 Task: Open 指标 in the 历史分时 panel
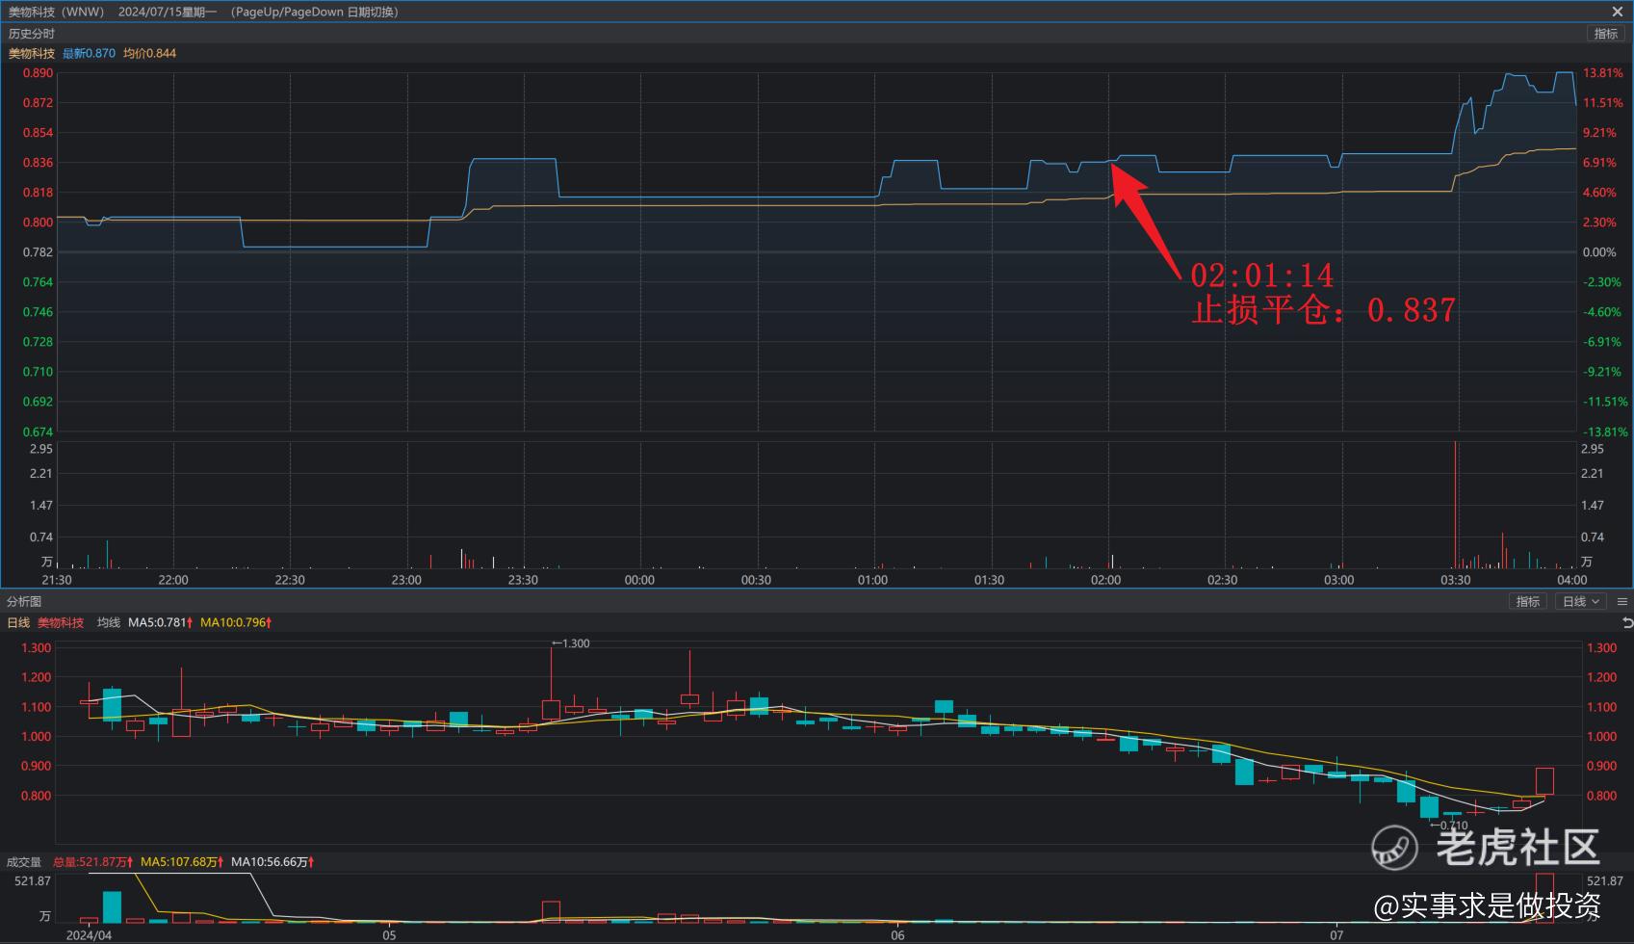point(1606,34)
